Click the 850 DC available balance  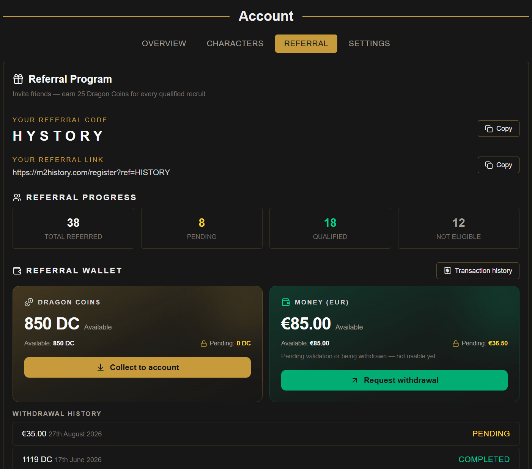pos(52,324)
